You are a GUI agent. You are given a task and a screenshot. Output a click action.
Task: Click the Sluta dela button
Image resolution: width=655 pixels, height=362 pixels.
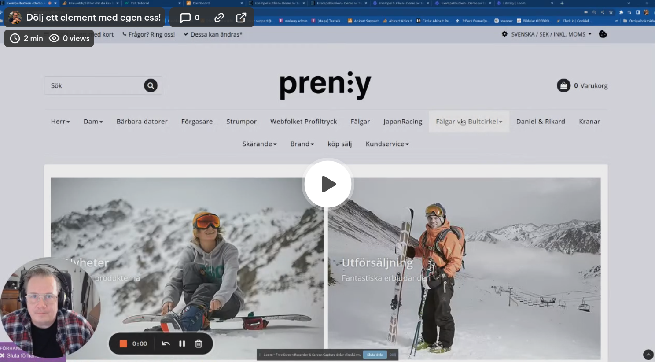tap(375, 355)
